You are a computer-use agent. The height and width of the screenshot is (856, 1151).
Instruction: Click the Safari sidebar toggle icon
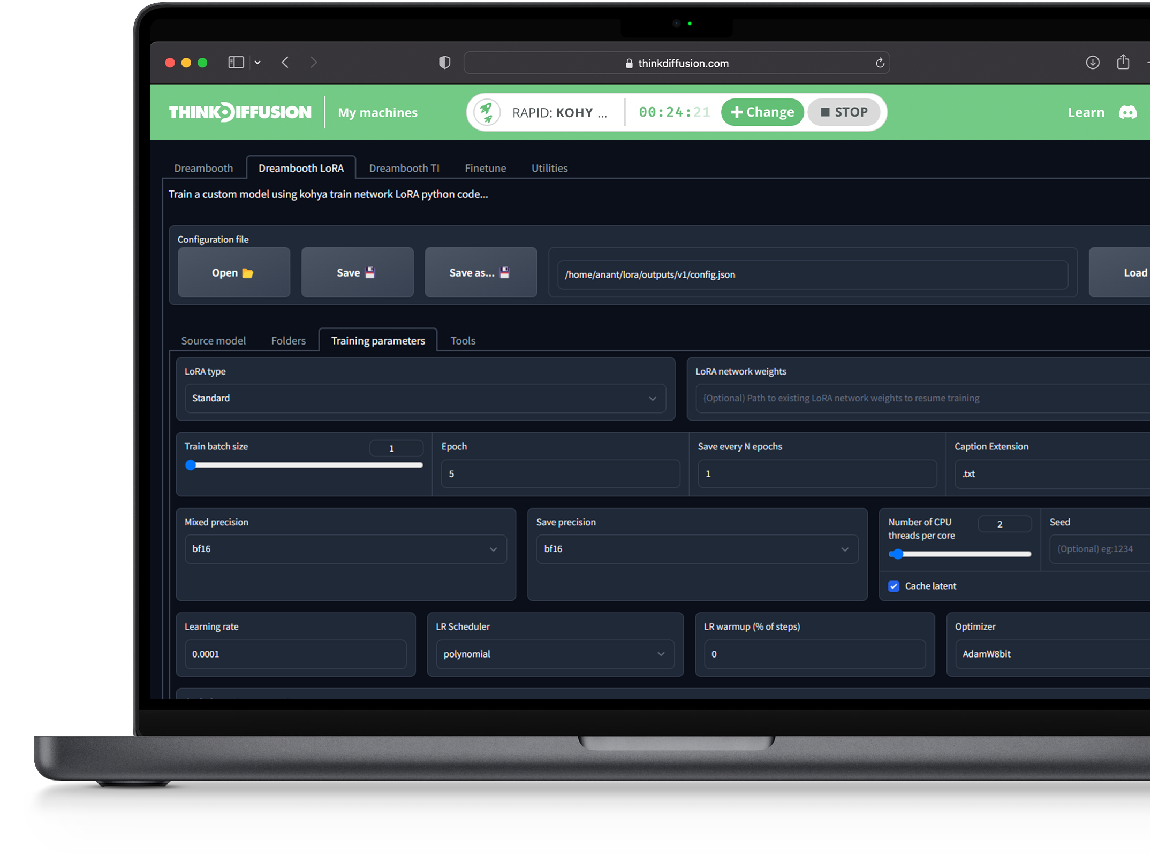point(236,63)
